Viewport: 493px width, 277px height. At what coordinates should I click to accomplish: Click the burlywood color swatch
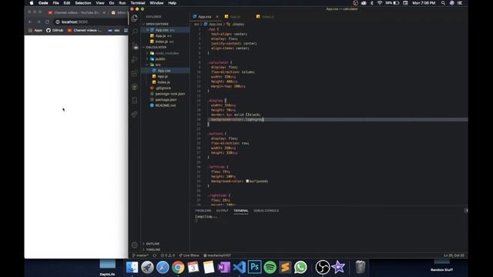(x=247, y=181)
